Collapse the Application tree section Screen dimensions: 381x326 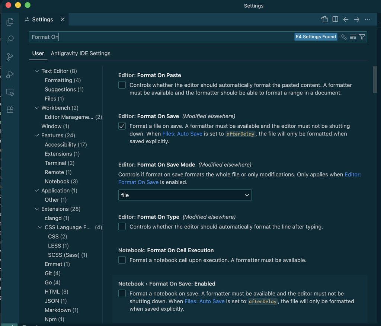pos(37,191)
